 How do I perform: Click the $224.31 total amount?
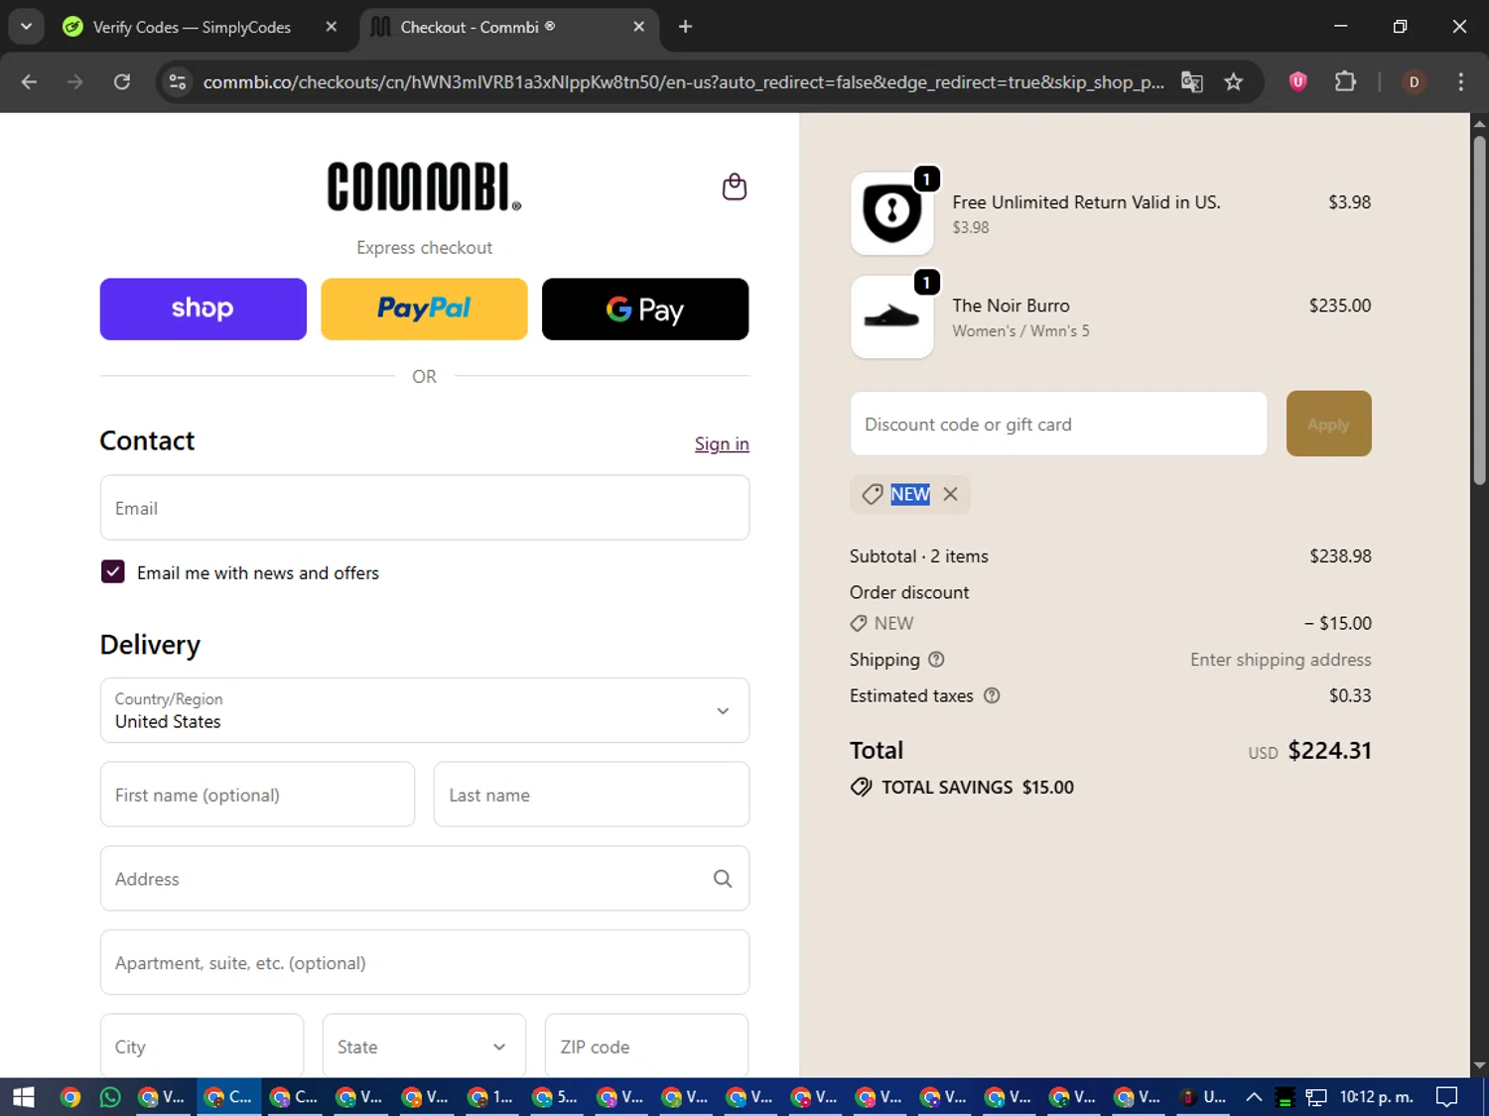1329,751
